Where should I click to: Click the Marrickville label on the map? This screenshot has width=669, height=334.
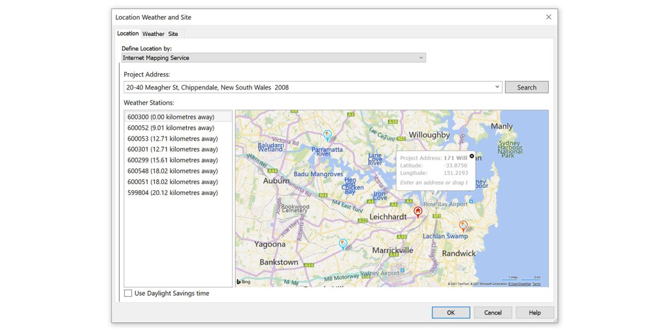tap(393, 250)
